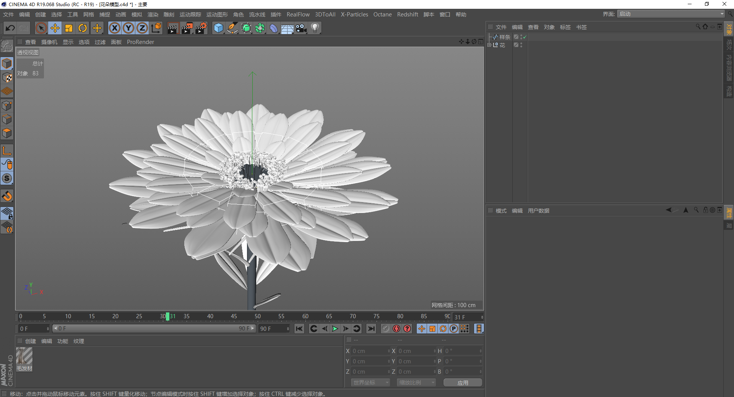Select the Move tool in the toolbar
Screen dimensions: 734x397
(55, 28)
